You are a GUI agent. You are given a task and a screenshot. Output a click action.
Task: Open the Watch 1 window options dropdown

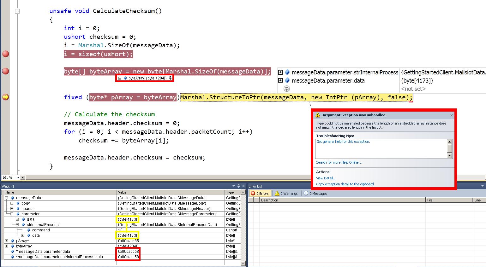coord(234,186)
